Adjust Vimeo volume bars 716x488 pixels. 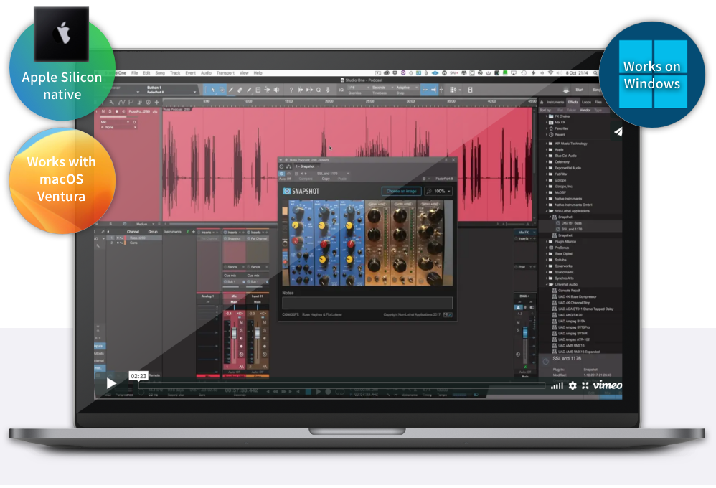click(557, 385)
